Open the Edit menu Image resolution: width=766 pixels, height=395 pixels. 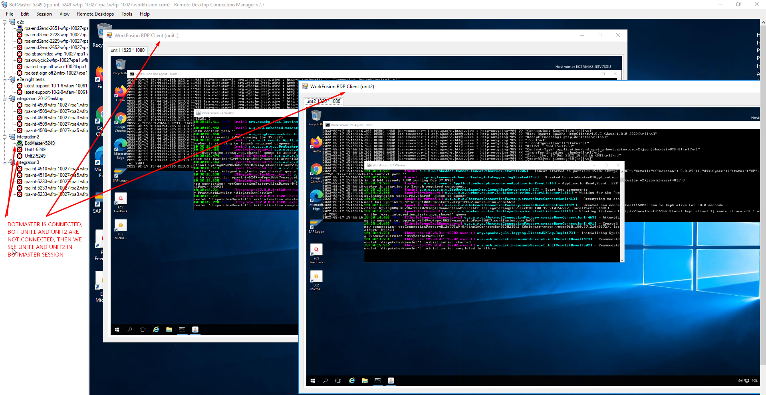(25, 14)
